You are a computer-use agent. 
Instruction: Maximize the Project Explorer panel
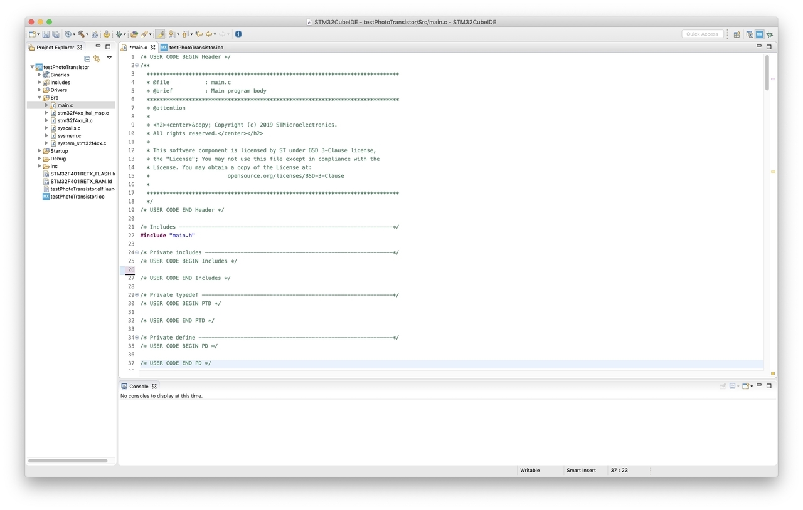(x=108, y=47)
